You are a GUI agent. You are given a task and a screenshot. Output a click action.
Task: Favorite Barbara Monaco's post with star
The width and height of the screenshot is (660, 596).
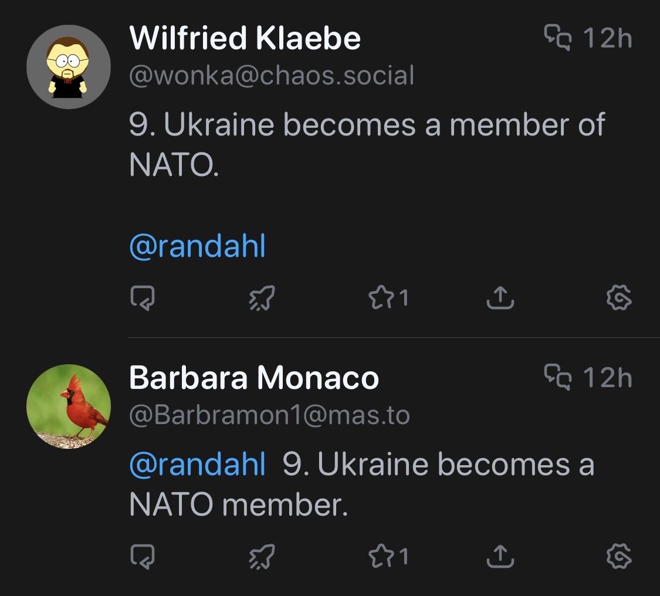pos(380,556)
